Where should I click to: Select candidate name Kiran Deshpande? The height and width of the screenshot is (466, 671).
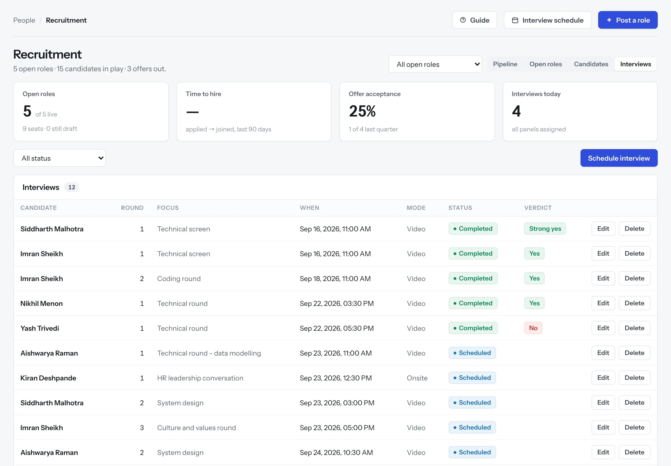point(48,378)
